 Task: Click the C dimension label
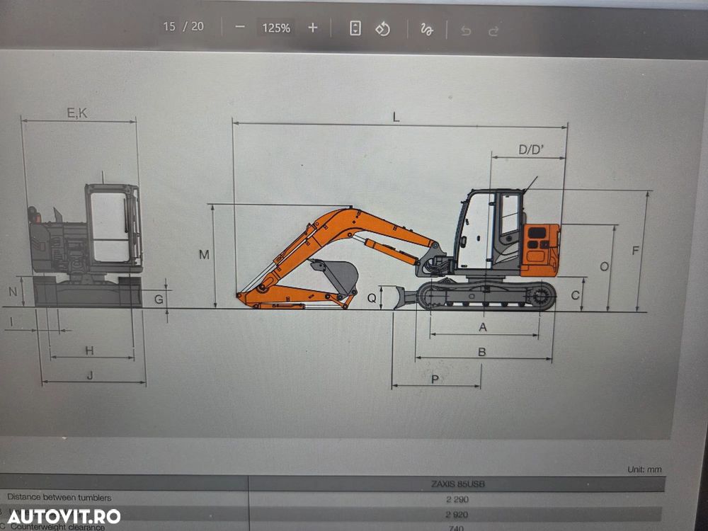point(575,295)
